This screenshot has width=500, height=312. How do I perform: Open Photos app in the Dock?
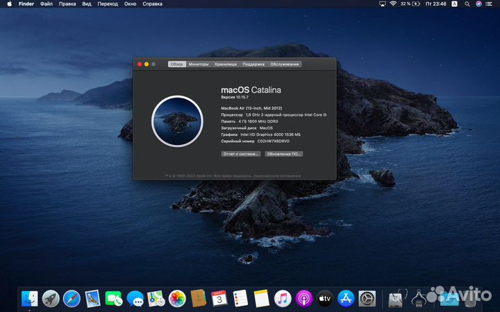click(177, 299)
